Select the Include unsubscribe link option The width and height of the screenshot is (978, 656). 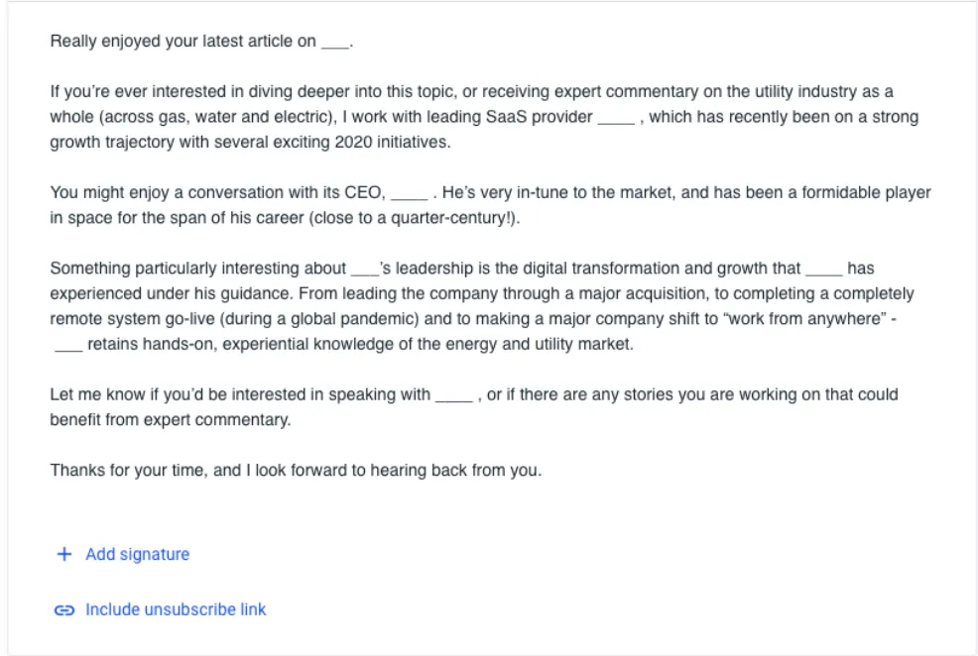pyautogui.click(x=176, y=610)
